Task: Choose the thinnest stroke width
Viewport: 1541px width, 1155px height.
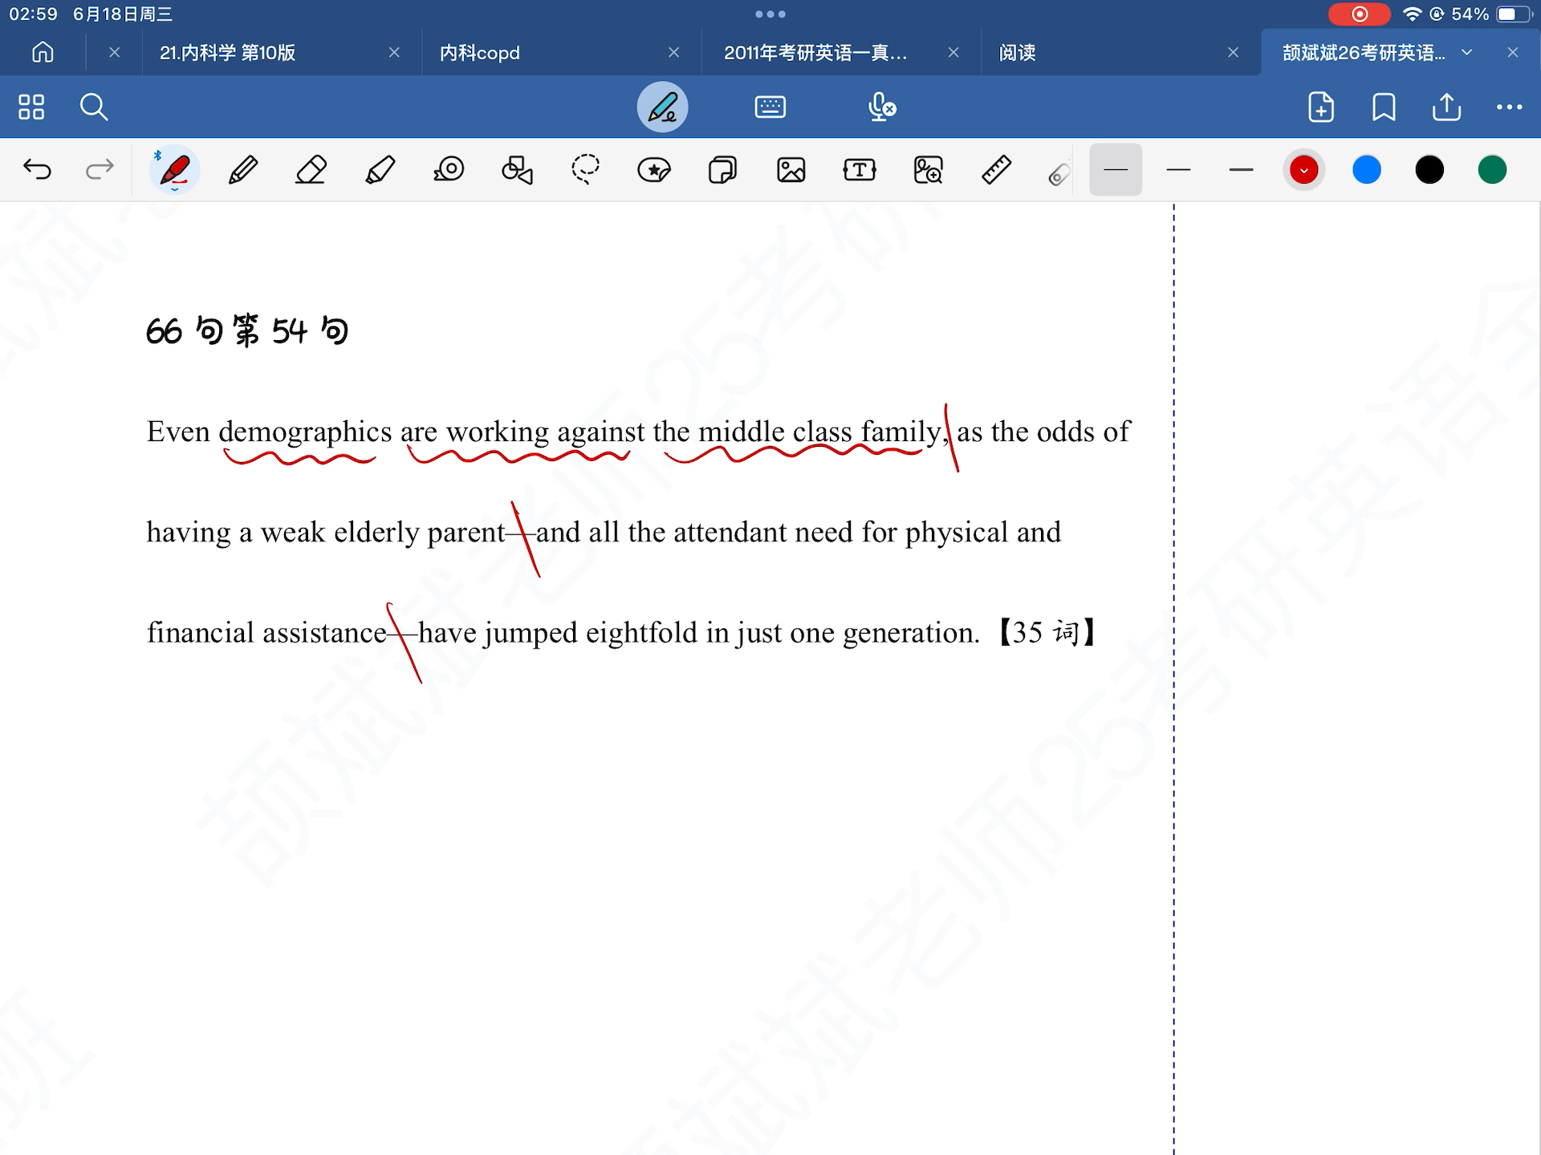Action: point(1116,170)
